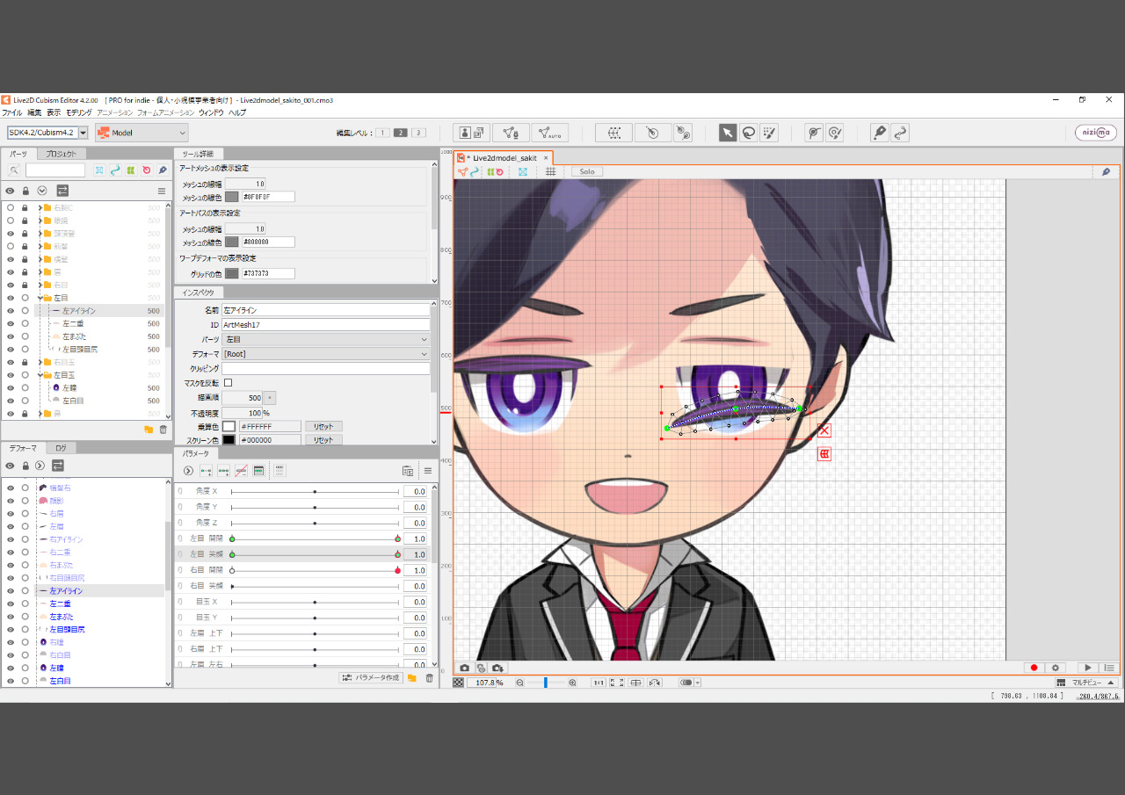
Task: Click the trash icon in Parameters panel
Action: click(x=429, y=677)
